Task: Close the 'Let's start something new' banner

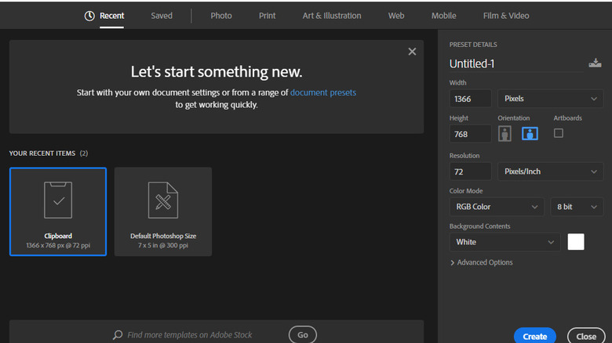Action: tap(412, 52)
